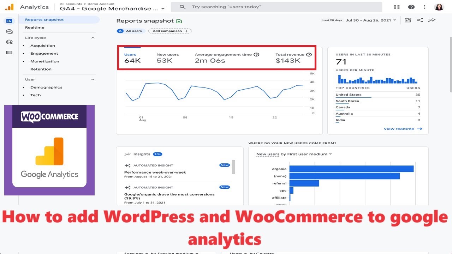Click the customize report edit icon

point(408,20)
